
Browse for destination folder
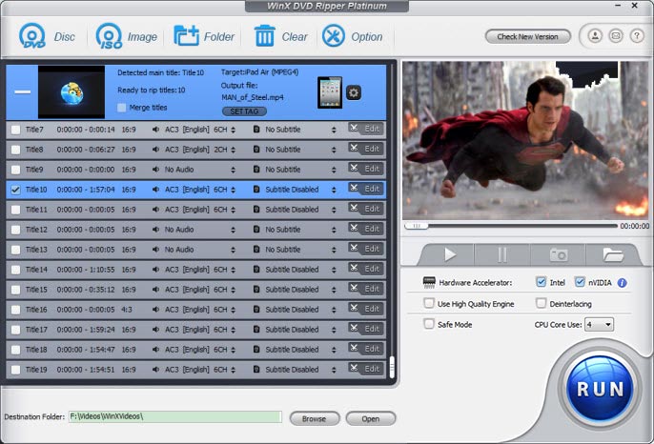click(x=315, y=418)
